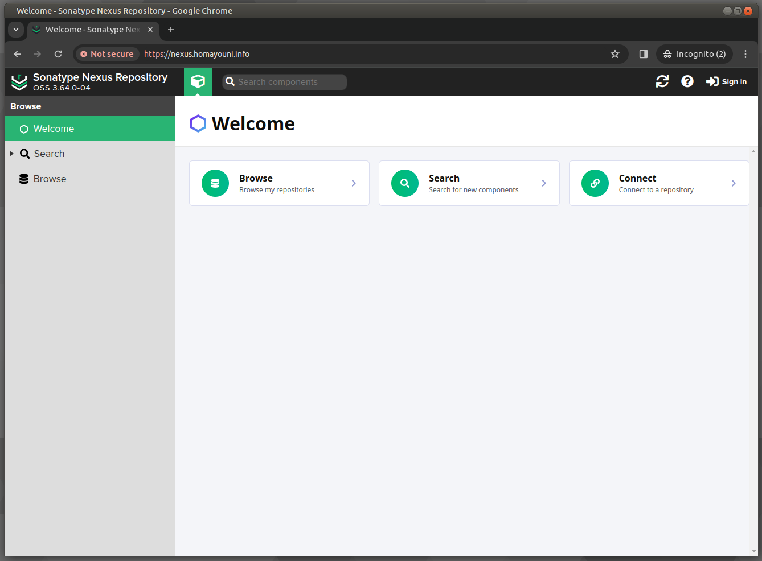Go back with the browser back arrow
Image resolution: width=762 pixels, height=561 pixels.
(x=17, y=54)
